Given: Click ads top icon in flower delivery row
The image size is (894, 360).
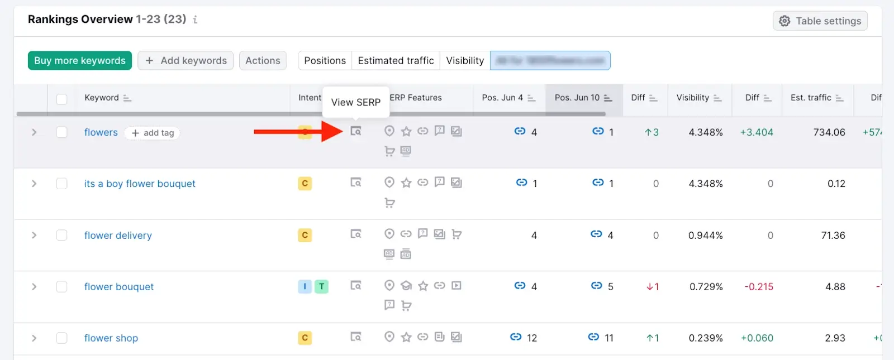Looking at the screenshot, I should (x=389, y=254).
